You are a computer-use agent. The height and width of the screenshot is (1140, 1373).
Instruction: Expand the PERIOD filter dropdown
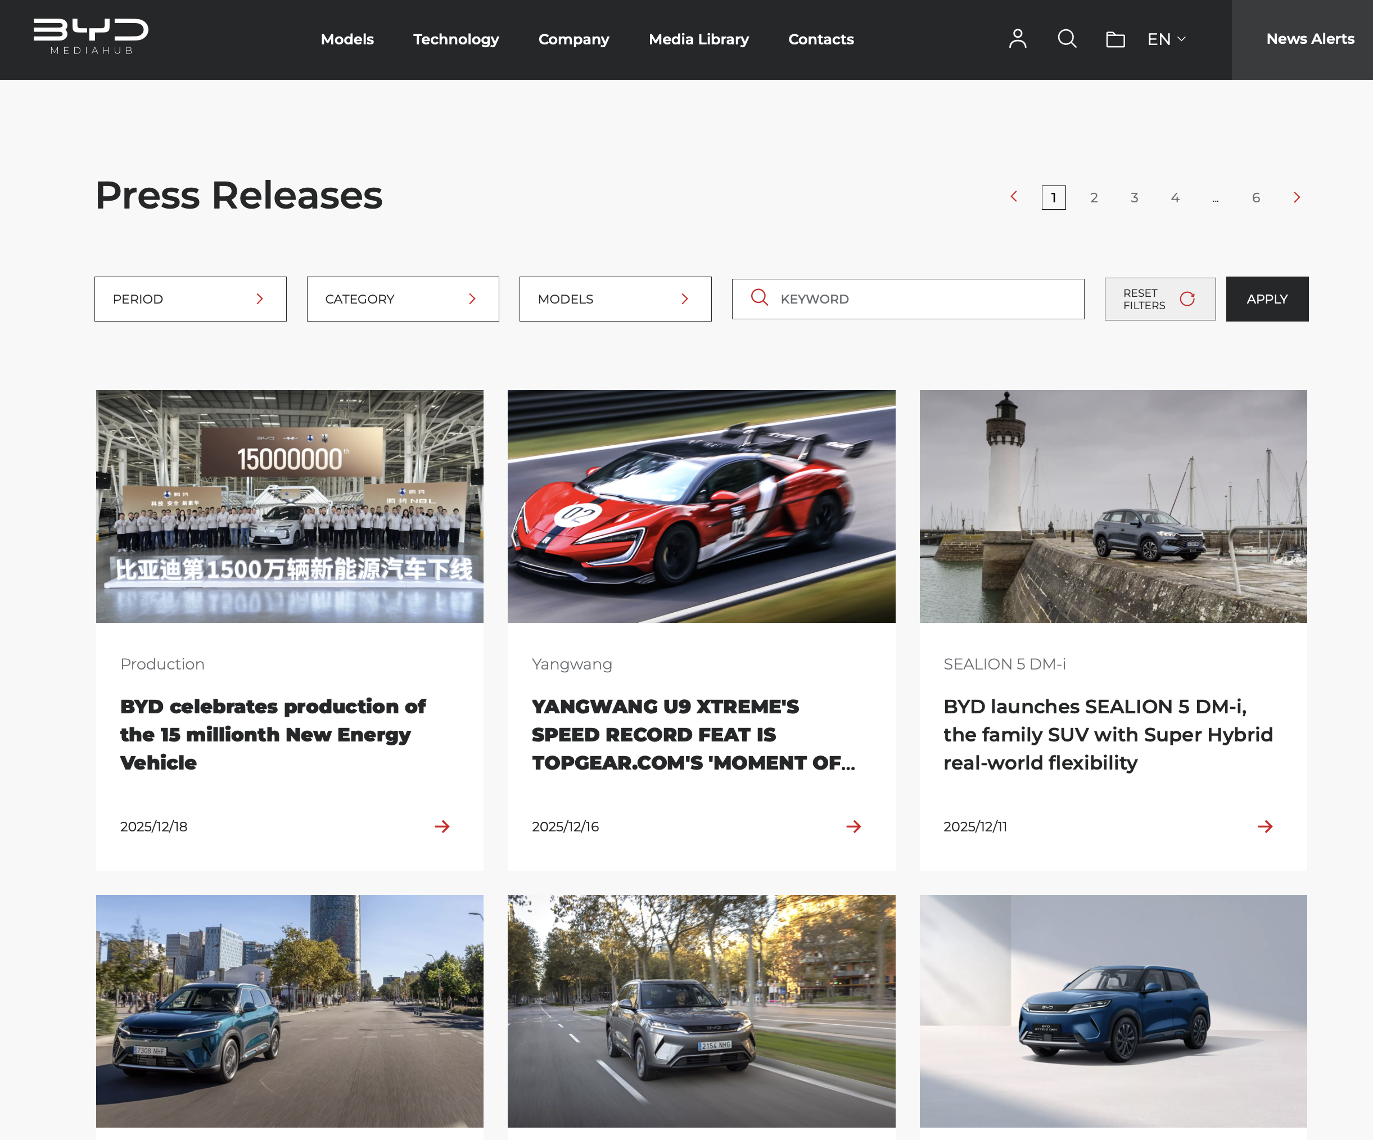(x=190, y=298)
